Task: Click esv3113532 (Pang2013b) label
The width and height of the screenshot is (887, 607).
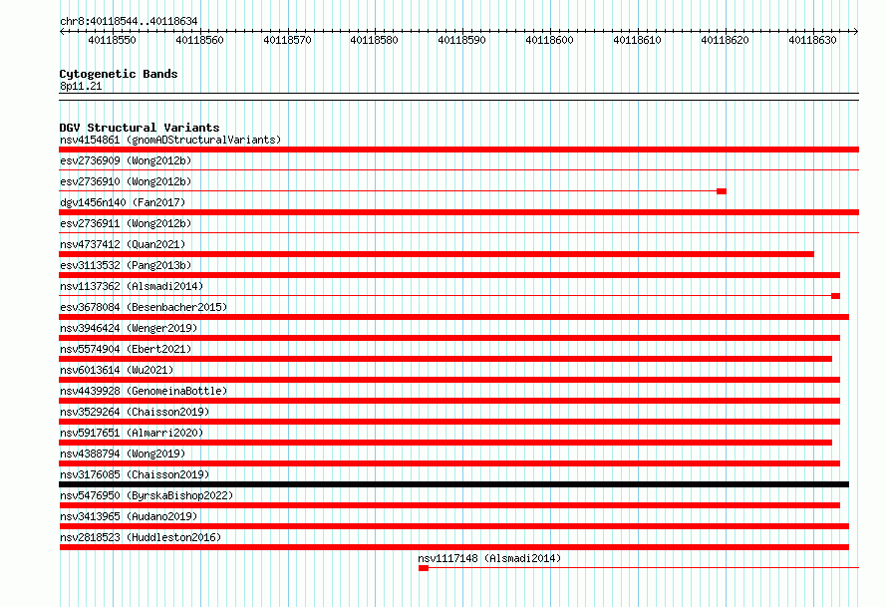Action: point(126,265)
